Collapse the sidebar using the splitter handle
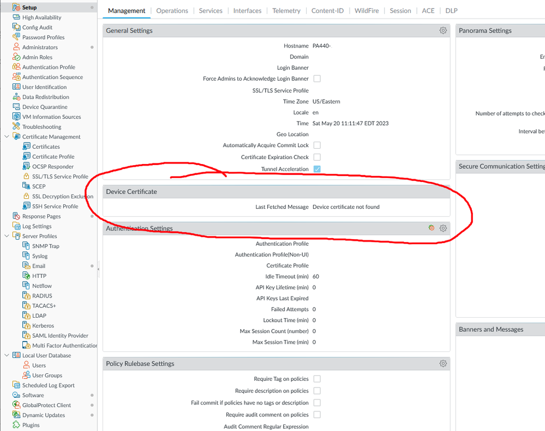Viewport: 545px width, 431px height. pyautogui.click(x=98, y=269)
